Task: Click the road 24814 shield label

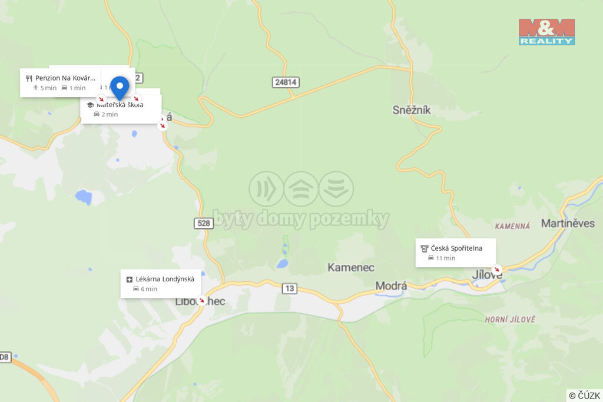Action: click(x=286, y=82)
